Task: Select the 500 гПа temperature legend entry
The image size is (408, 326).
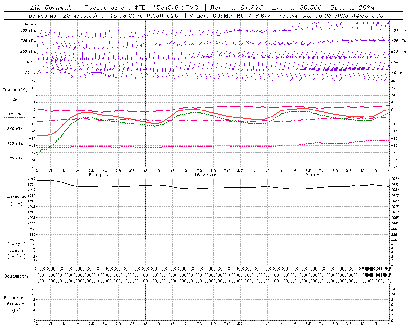Action: pos(15,158)
